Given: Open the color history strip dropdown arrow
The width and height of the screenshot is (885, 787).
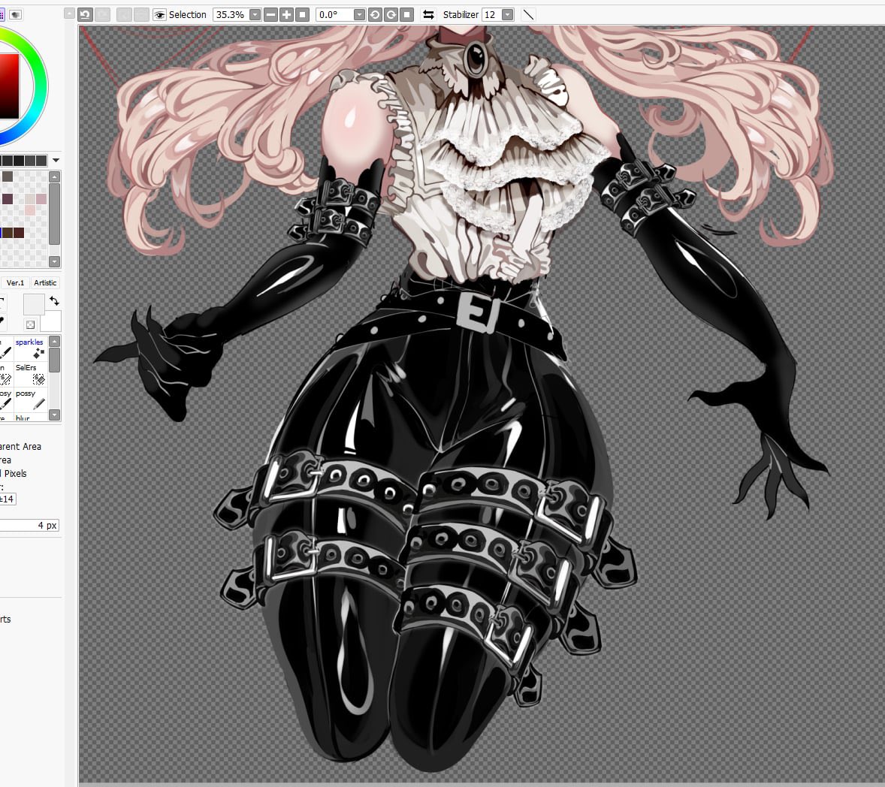Looking at the screenshot, I should coord(56,161).
